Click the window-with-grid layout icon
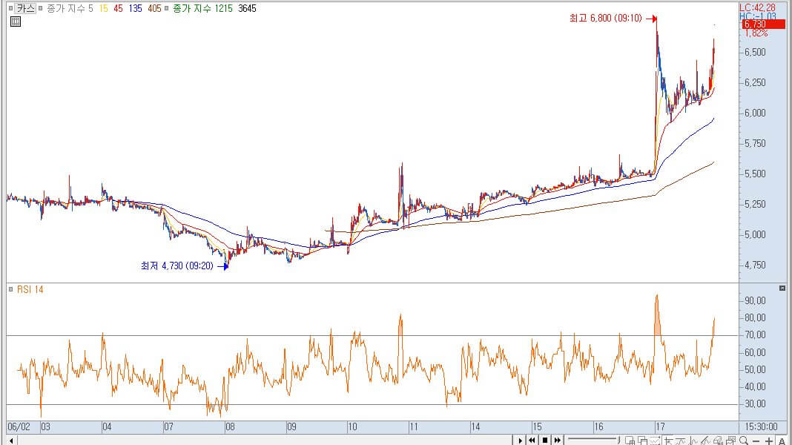This screenshot has width=792, height=445. coord(630,441)
